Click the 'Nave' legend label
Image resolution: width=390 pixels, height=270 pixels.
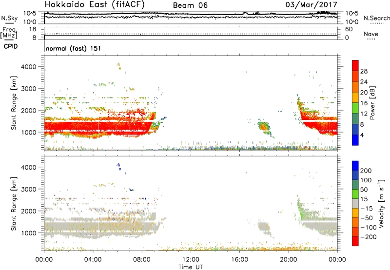tap(371, 34)
